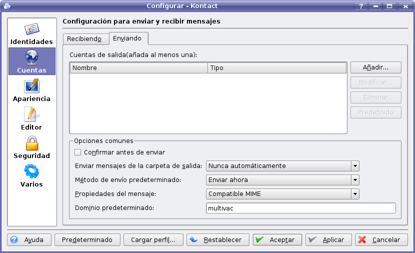Screen dimensions: 415x253
Task: Open the Apariencia settings icon
Action: coord(32,86)
